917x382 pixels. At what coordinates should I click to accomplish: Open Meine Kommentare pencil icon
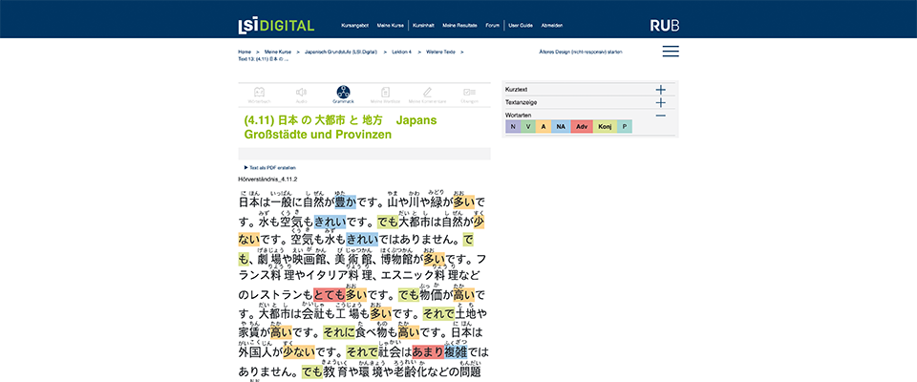(427, 94)
